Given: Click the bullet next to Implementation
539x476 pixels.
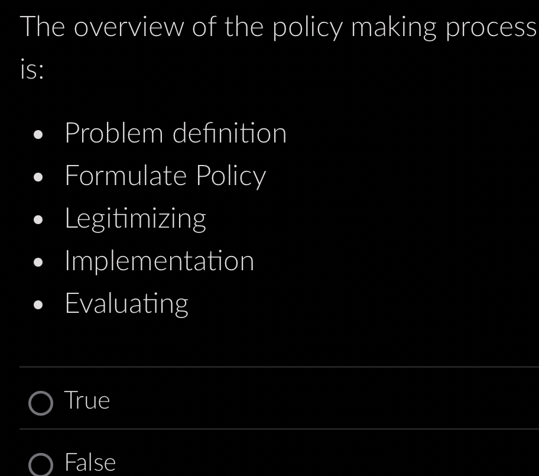Looking at the screenshot, I should pyautogui.click(x=38, y=262).
